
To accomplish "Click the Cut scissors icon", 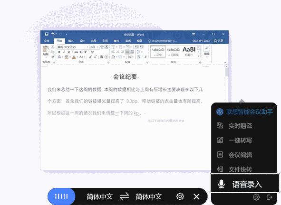I will [52, 47].
